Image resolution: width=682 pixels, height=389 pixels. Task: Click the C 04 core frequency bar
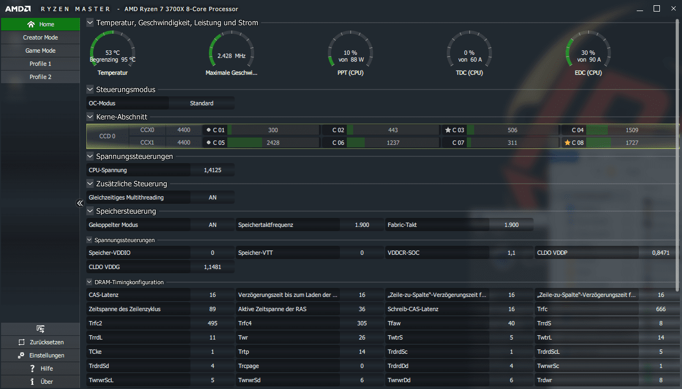click(631, 130)
